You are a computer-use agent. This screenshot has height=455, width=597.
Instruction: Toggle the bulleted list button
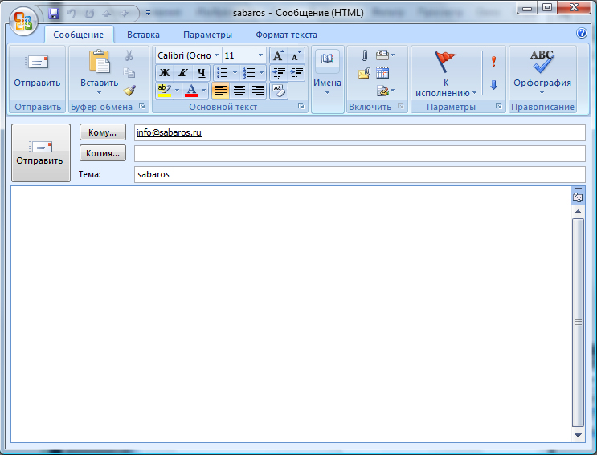click(222, 72)
